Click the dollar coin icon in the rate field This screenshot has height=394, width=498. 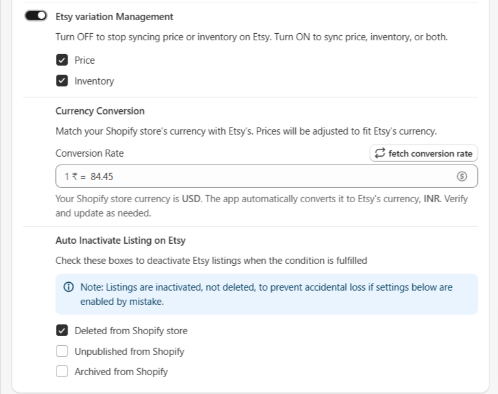[462, 176]
